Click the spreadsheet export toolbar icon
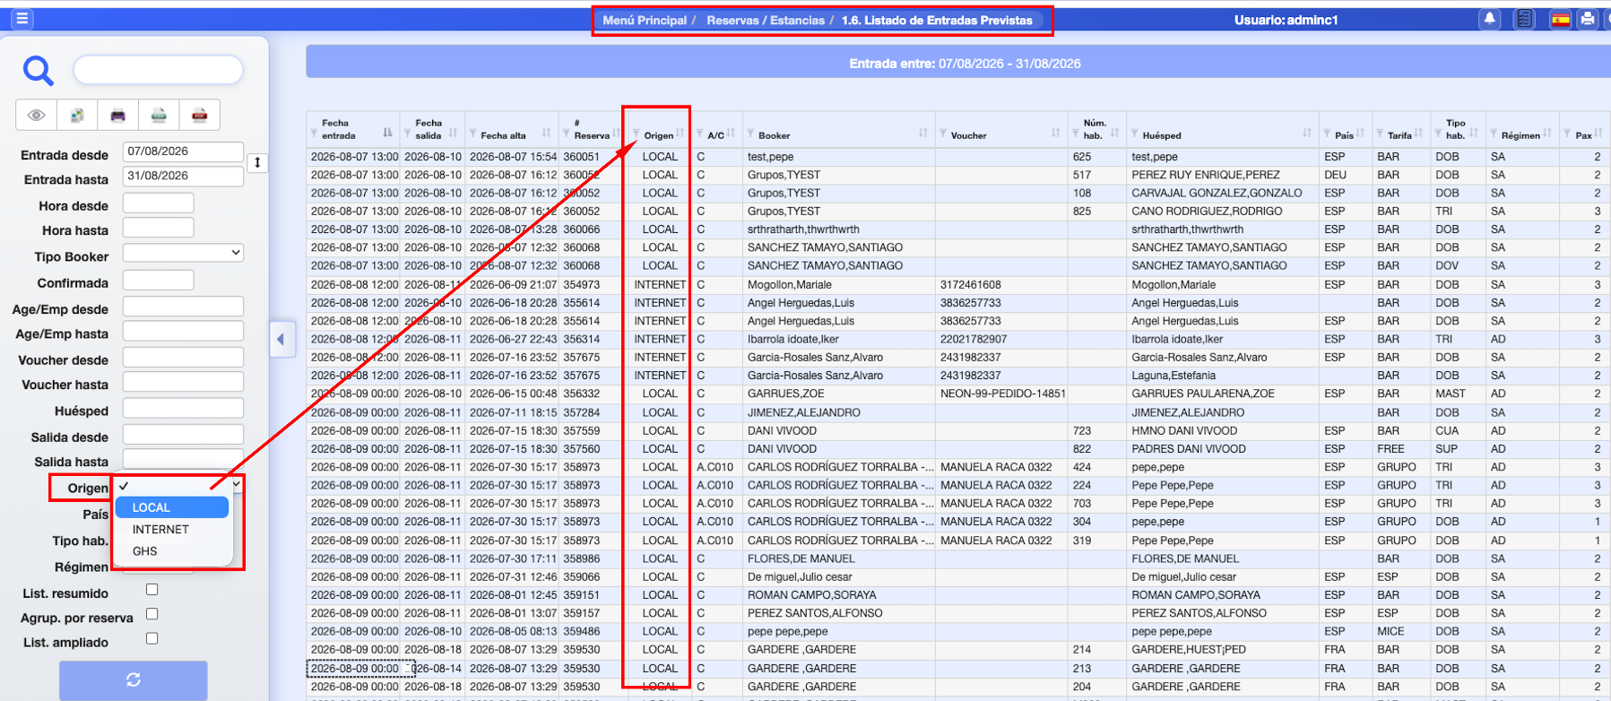This screenshot has width=1611, height=701. click(77, 115)
